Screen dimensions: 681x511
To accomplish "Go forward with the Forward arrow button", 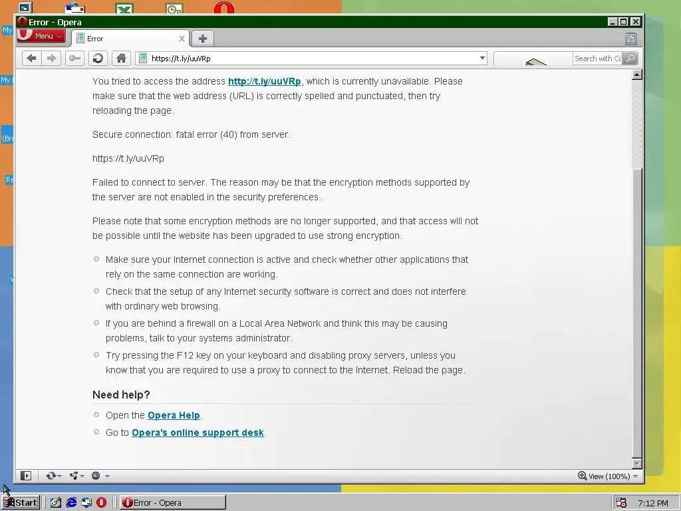I will point(51,59).
